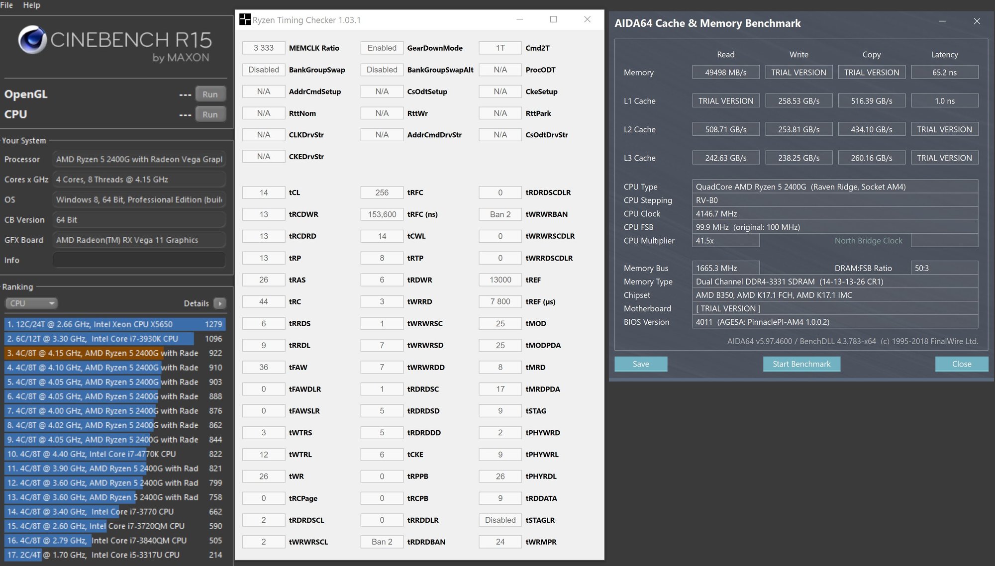
Task: Open the CPU ranking dropdown
Action: (x=31, y=303)
